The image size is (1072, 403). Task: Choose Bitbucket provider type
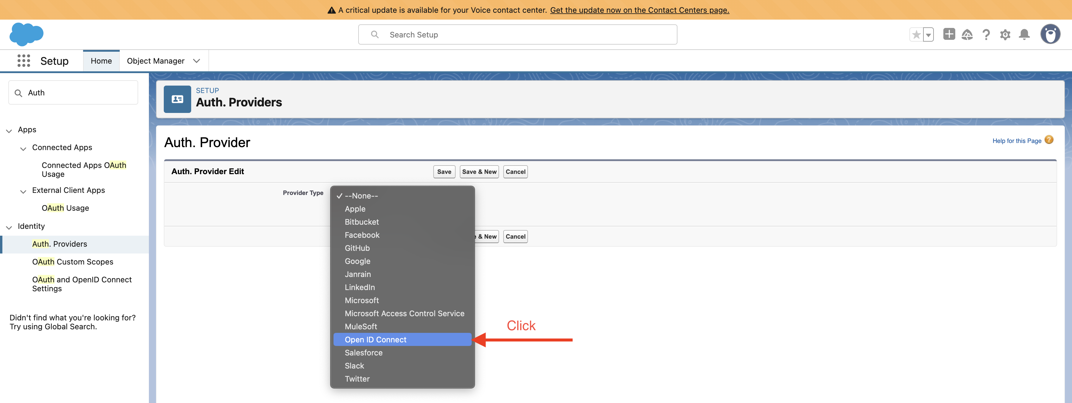point(402,222)
